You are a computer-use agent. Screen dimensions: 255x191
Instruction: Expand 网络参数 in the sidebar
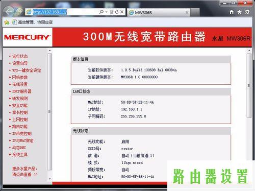click(20, 77)
